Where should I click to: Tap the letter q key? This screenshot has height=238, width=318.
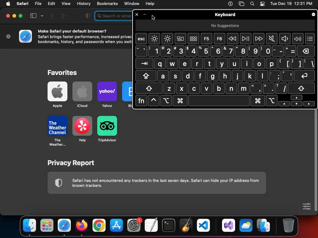[x=160, y=64]
